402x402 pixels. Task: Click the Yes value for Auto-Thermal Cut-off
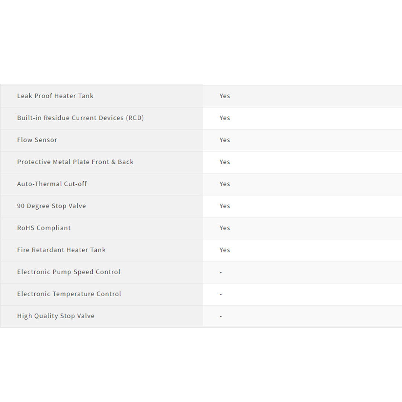[225, 184]
